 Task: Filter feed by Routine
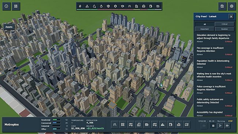pyautogui.click(x=224, y=29)
